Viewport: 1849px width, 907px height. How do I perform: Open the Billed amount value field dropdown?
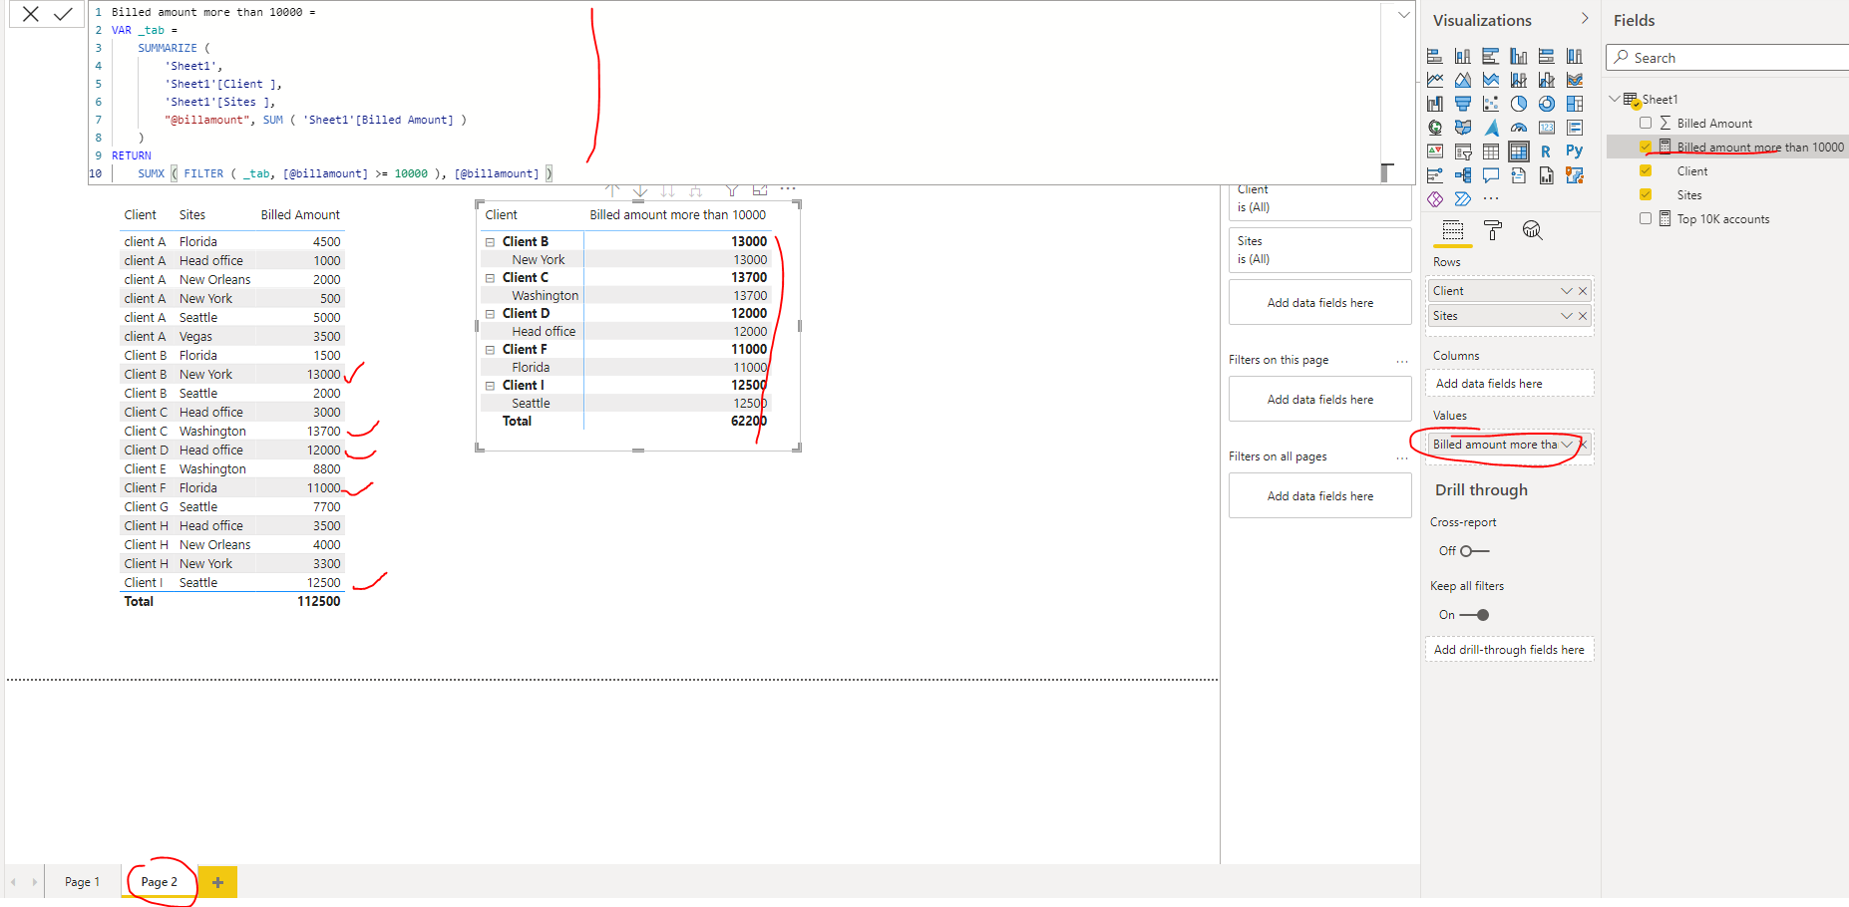pos(1566,445)
